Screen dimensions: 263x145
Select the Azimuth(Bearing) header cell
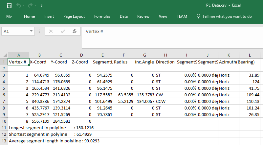229,62
